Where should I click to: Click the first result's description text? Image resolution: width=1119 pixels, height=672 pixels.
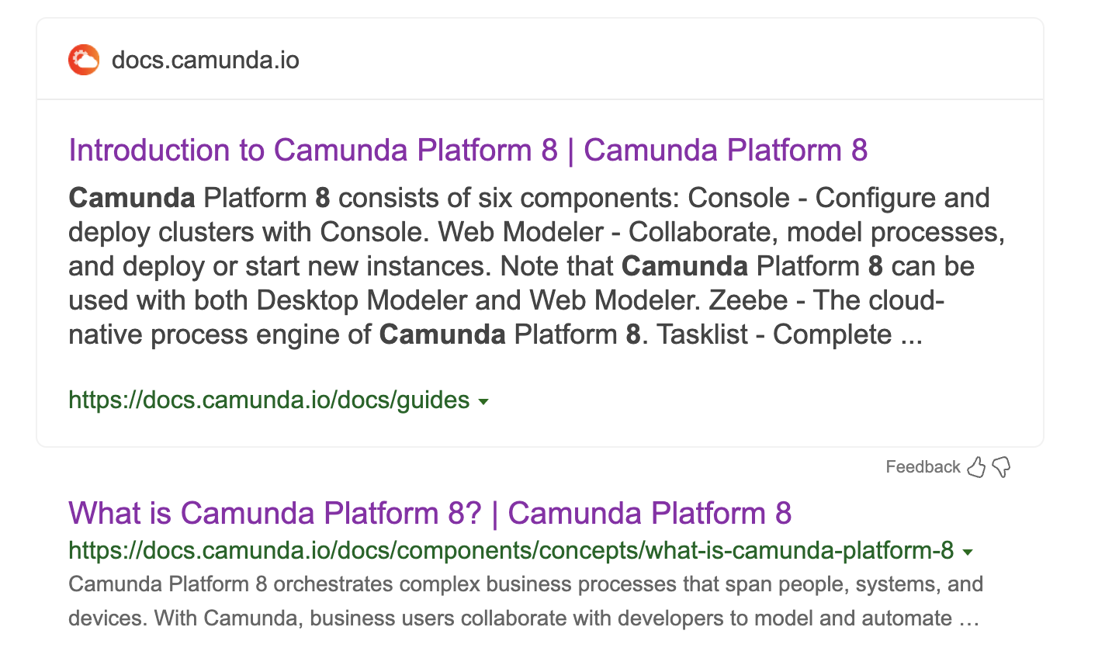click(466, 265)
